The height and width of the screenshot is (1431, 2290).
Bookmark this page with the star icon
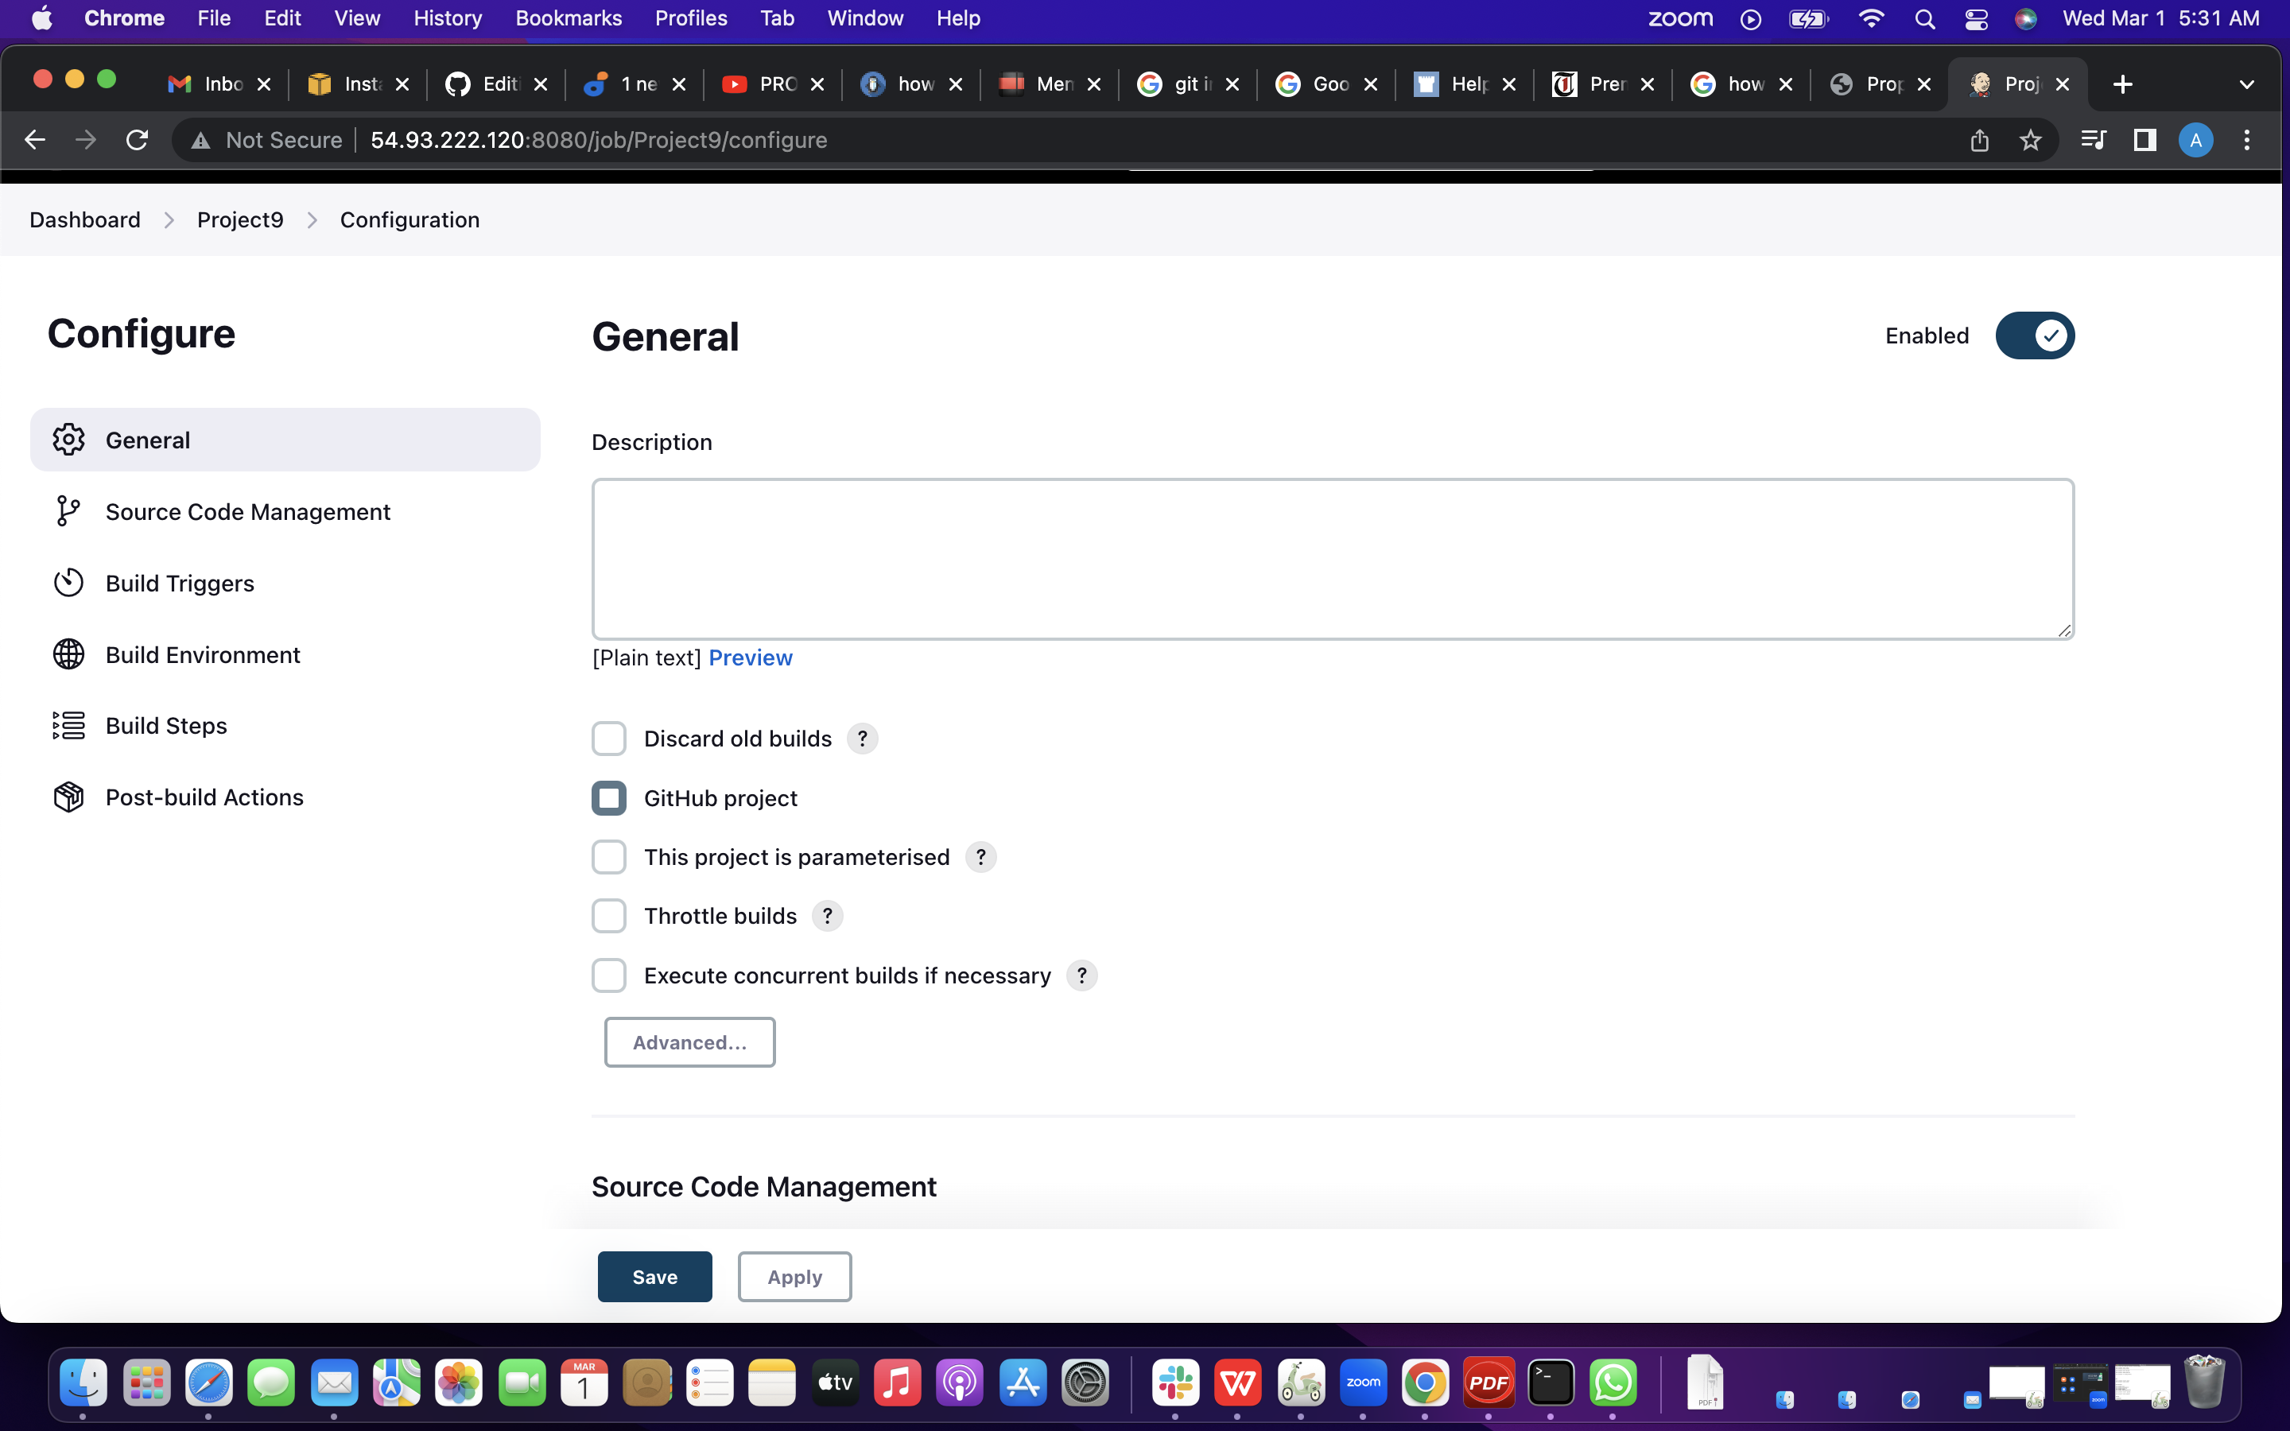[2030, 140]
